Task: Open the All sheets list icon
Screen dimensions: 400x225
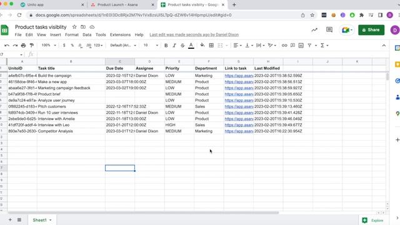Action: click(x=19, y=220)
